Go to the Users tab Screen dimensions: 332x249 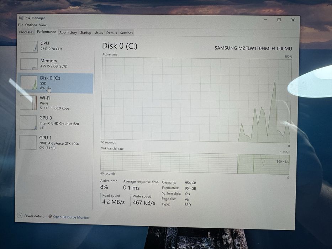coord(99,33)
